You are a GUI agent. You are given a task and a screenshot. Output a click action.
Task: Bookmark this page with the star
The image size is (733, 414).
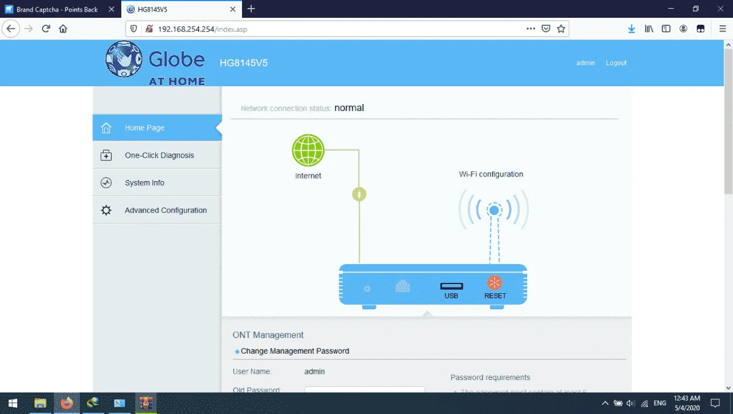click(561, 29)
